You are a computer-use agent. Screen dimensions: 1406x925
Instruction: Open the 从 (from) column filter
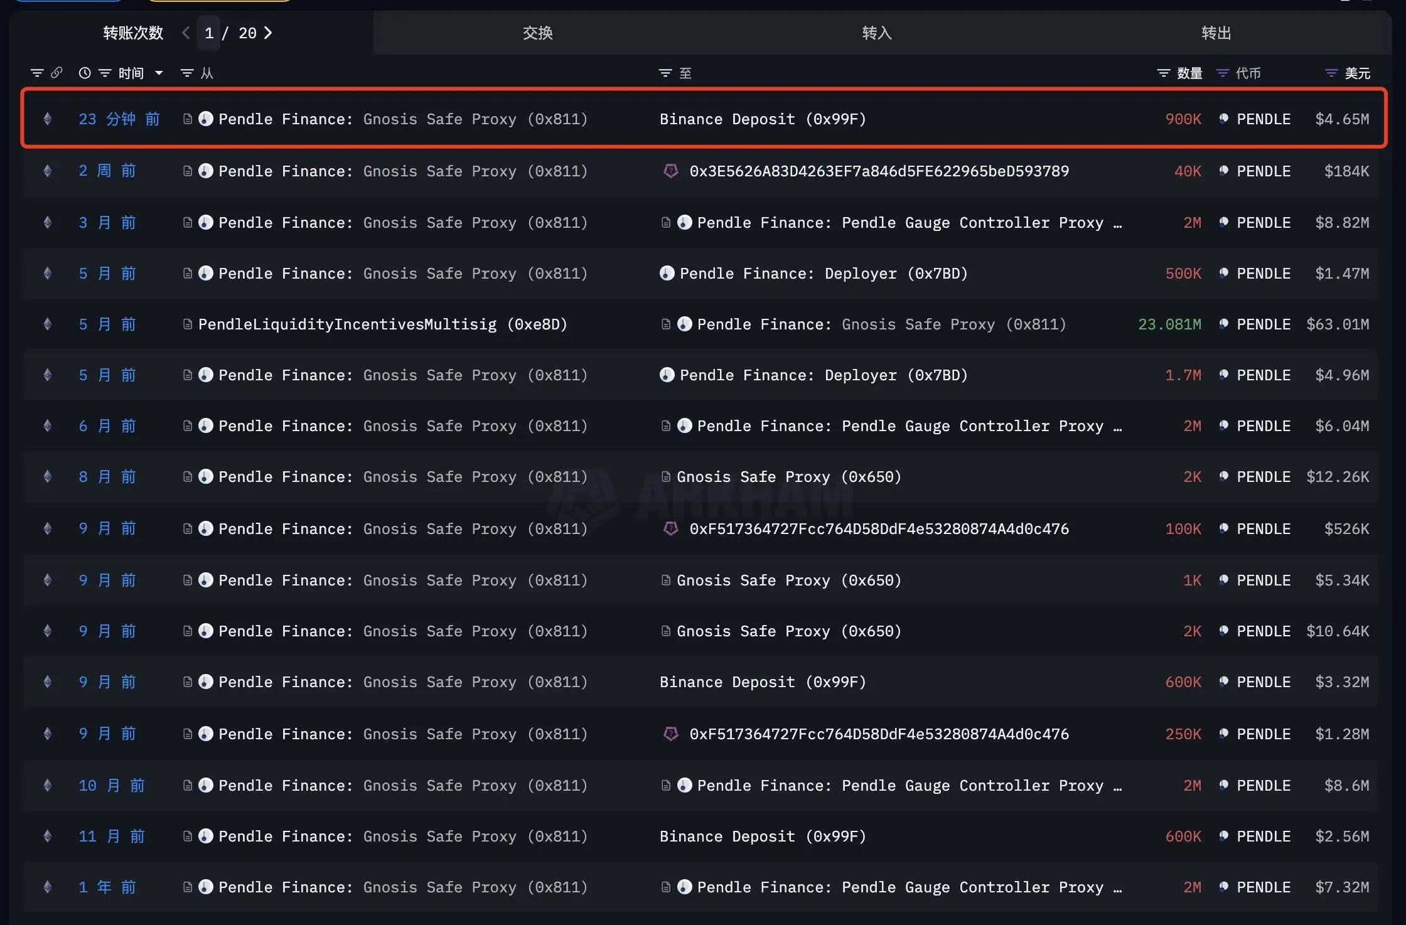click(187, 73)
